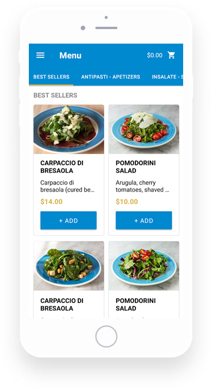Screen dimensions: 212x389
Task: Switch to Best Sellers tab
Action: point(51,77)
